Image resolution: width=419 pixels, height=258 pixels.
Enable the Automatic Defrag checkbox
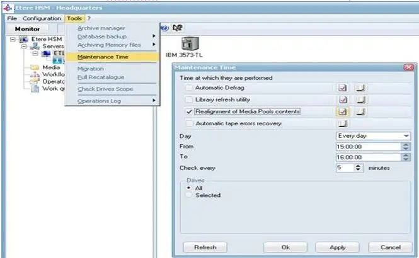[x=189, y=87]
